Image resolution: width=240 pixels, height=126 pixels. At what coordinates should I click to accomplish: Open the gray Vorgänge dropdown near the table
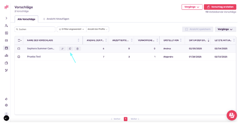point(225,29)
